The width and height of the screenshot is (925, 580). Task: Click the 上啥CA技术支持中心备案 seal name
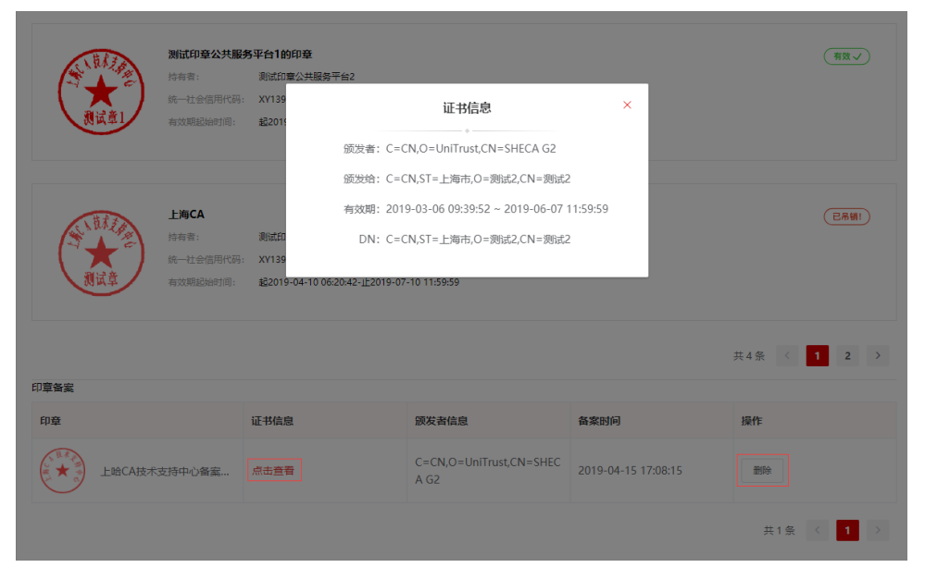(x=165, y=471)
